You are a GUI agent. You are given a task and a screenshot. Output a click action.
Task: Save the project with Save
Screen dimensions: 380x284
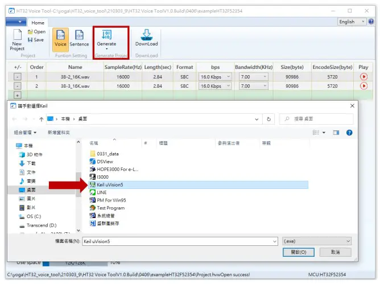point(36,40)
